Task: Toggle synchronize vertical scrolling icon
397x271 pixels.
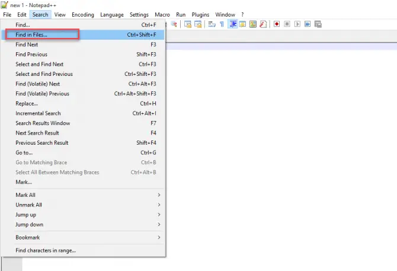Action: point(188,24)
